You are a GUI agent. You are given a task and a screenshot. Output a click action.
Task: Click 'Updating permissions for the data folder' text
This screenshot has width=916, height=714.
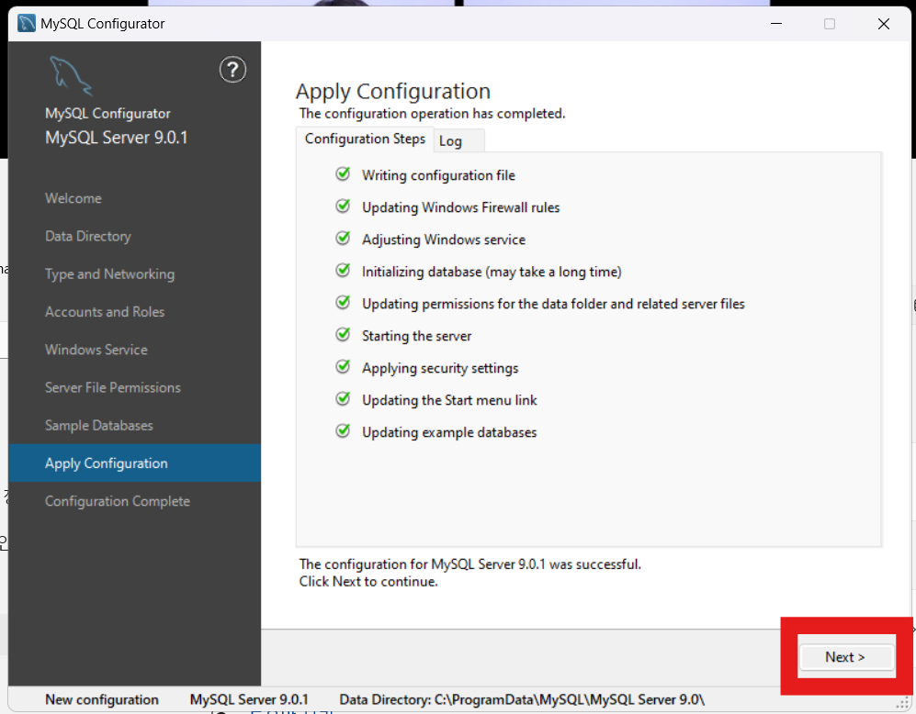[x=554, y=304]
